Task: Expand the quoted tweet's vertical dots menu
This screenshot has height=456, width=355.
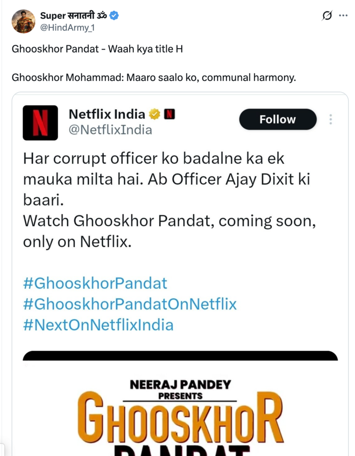Action: click(x=331, y=119)
